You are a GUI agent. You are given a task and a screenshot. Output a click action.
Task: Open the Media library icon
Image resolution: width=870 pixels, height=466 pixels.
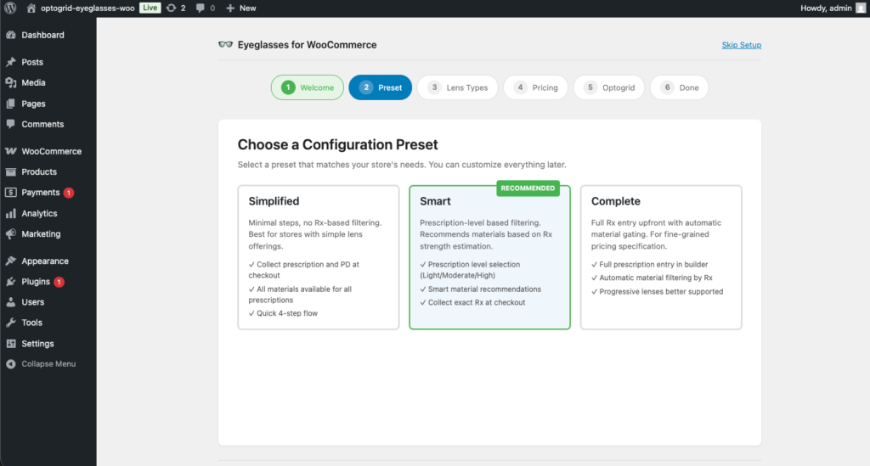tap(10, 83)
